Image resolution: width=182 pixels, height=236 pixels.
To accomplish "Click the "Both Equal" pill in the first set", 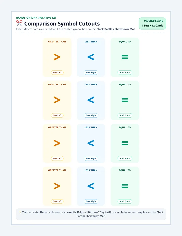I will point(125,72).
